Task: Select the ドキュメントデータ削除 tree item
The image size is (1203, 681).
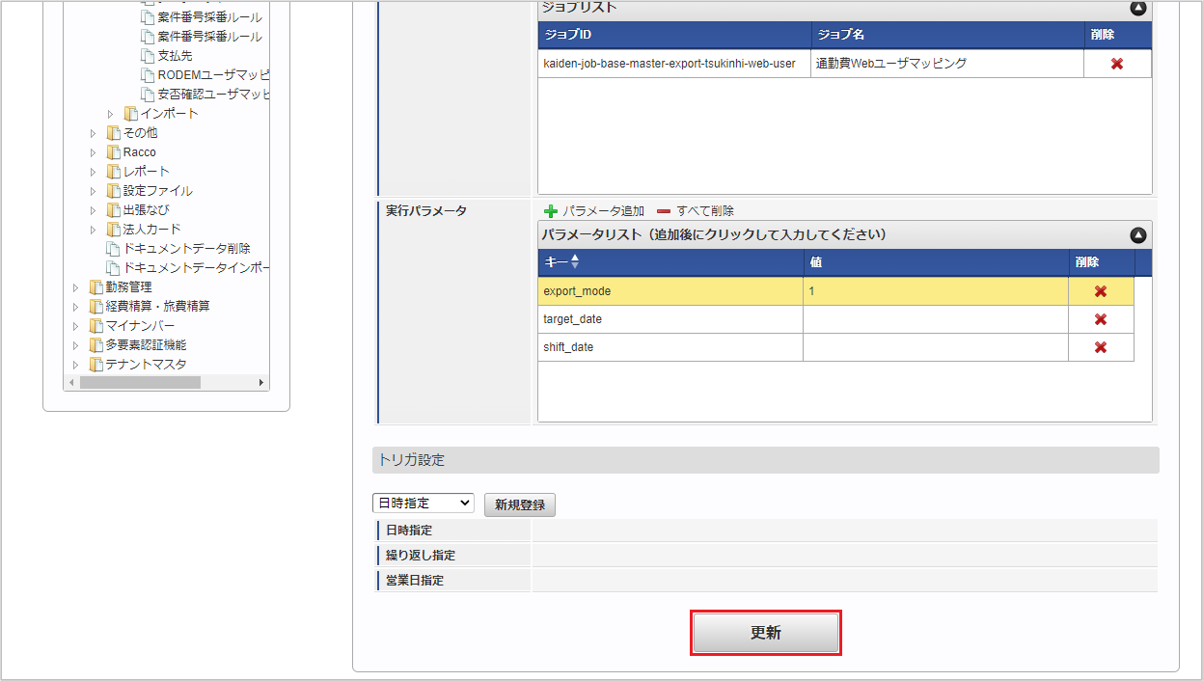Action: pyautogui.click(x=187, y=249)
